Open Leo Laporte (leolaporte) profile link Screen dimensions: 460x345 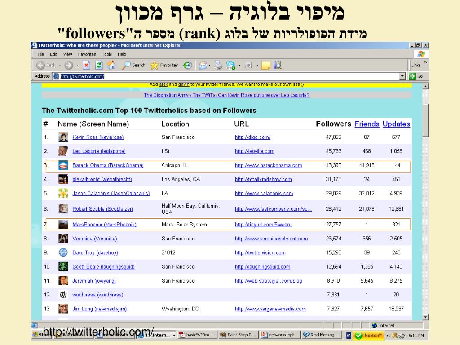coord(99,151)
